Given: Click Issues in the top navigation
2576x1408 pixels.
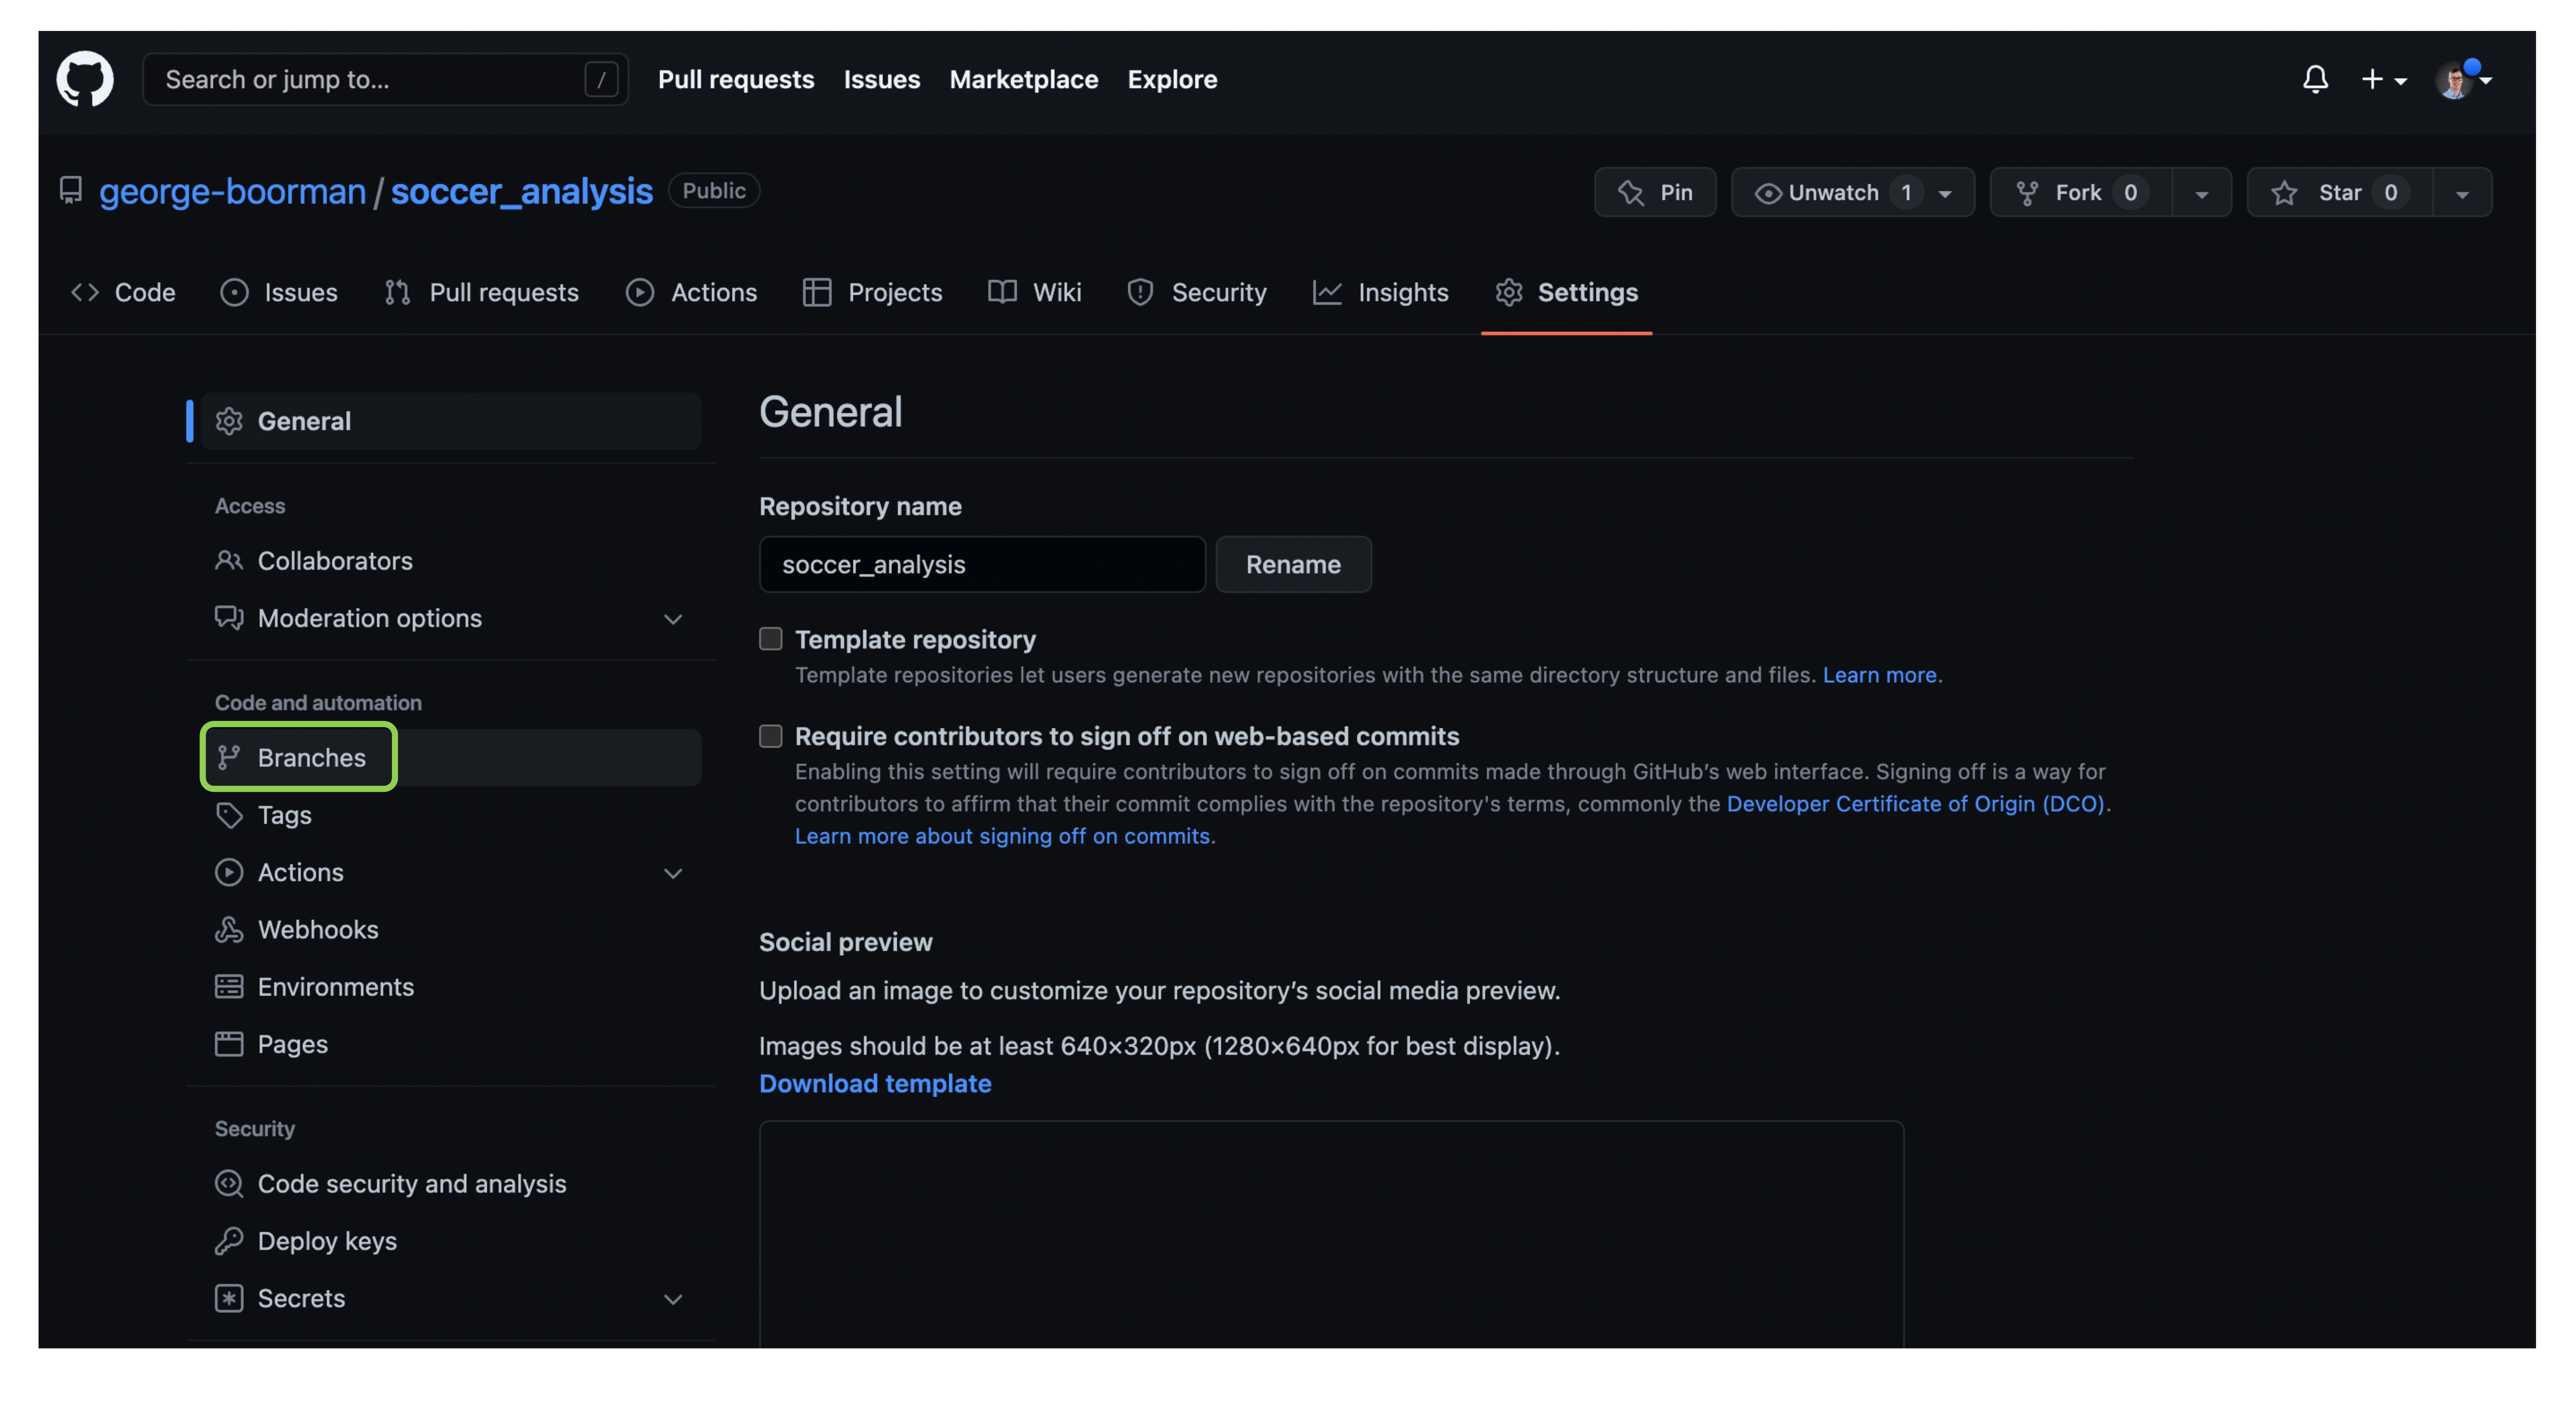Looking at the screenshot, I should pyautogui.click(x=882, y=79).
